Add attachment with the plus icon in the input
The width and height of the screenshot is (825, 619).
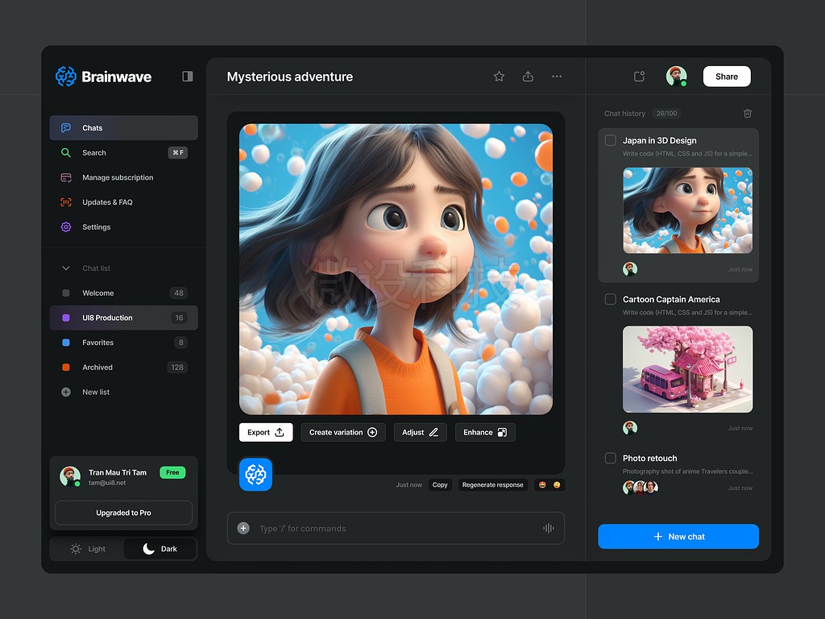(x=243, y=528)
